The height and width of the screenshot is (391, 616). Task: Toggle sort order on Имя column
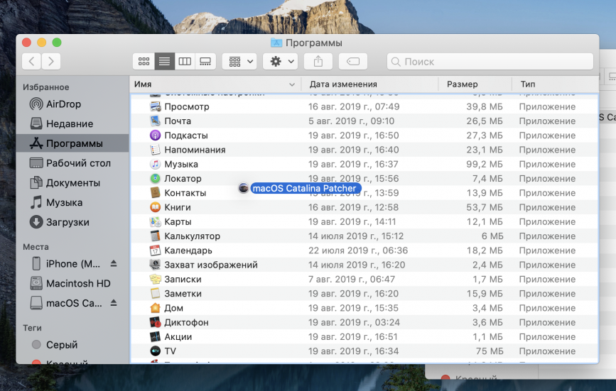click(213, 84)
